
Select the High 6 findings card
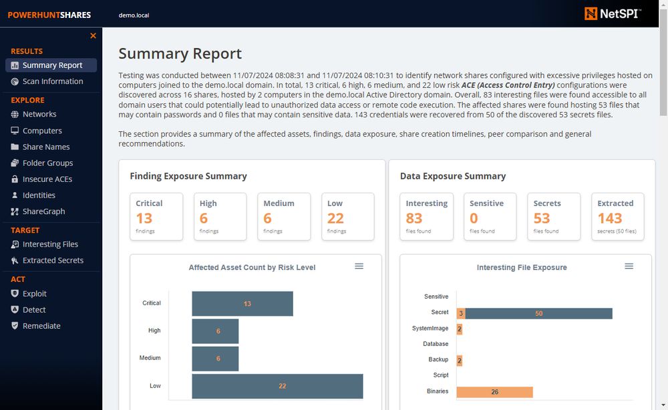[220, 217]
